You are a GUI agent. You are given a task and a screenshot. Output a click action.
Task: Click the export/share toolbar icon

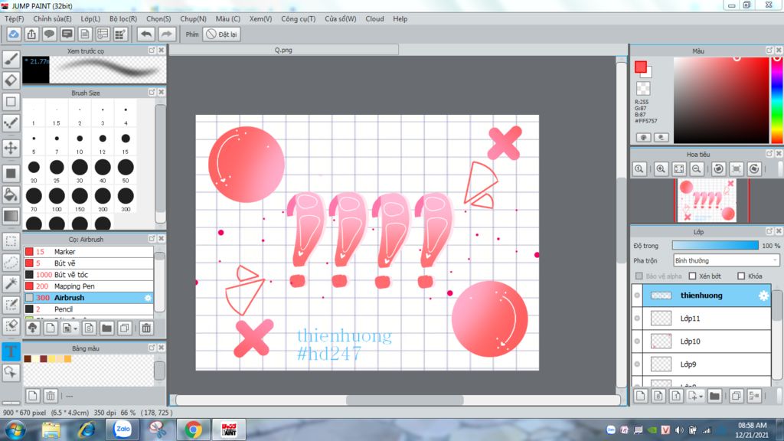pos(31,34)
